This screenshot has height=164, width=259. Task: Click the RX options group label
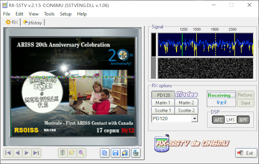[x=162, y=86]
